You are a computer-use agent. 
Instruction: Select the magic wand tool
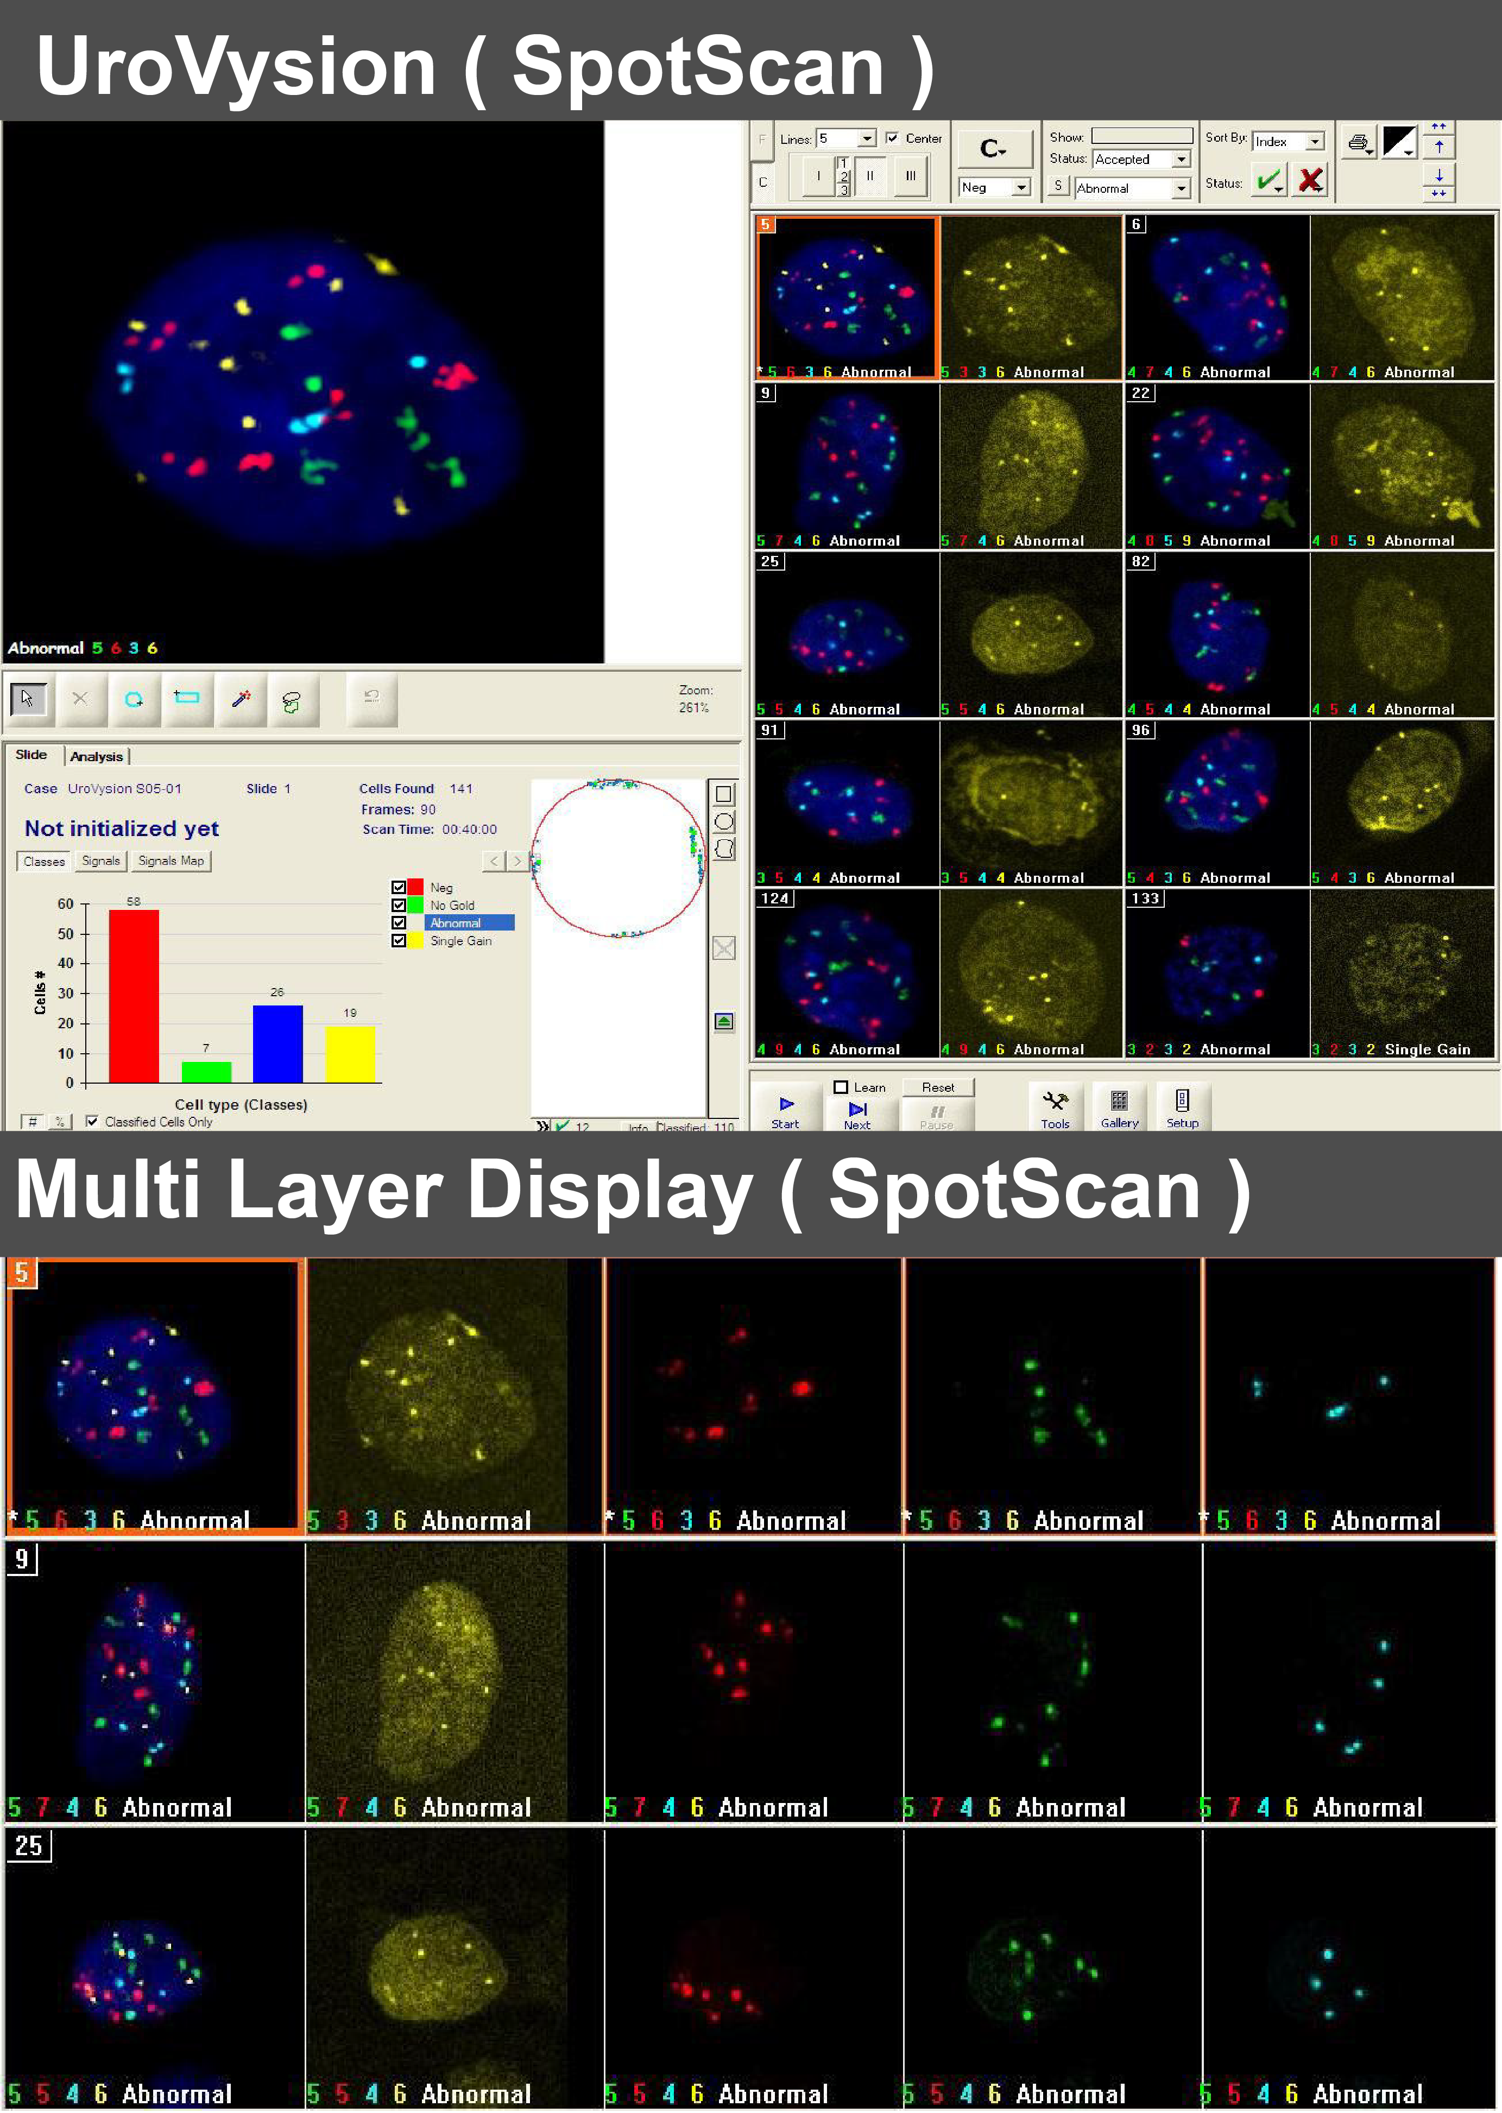241,699
